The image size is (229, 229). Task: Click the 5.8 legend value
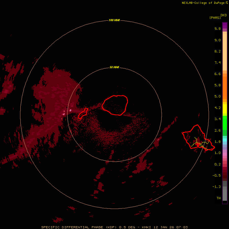pos(218,85)
